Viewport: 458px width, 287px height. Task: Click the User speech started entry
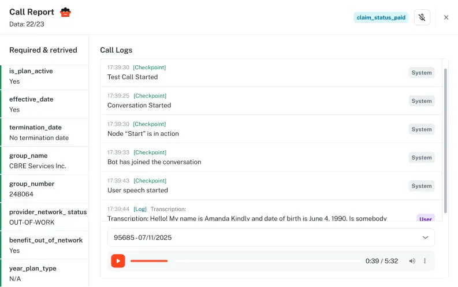[271, 186]
